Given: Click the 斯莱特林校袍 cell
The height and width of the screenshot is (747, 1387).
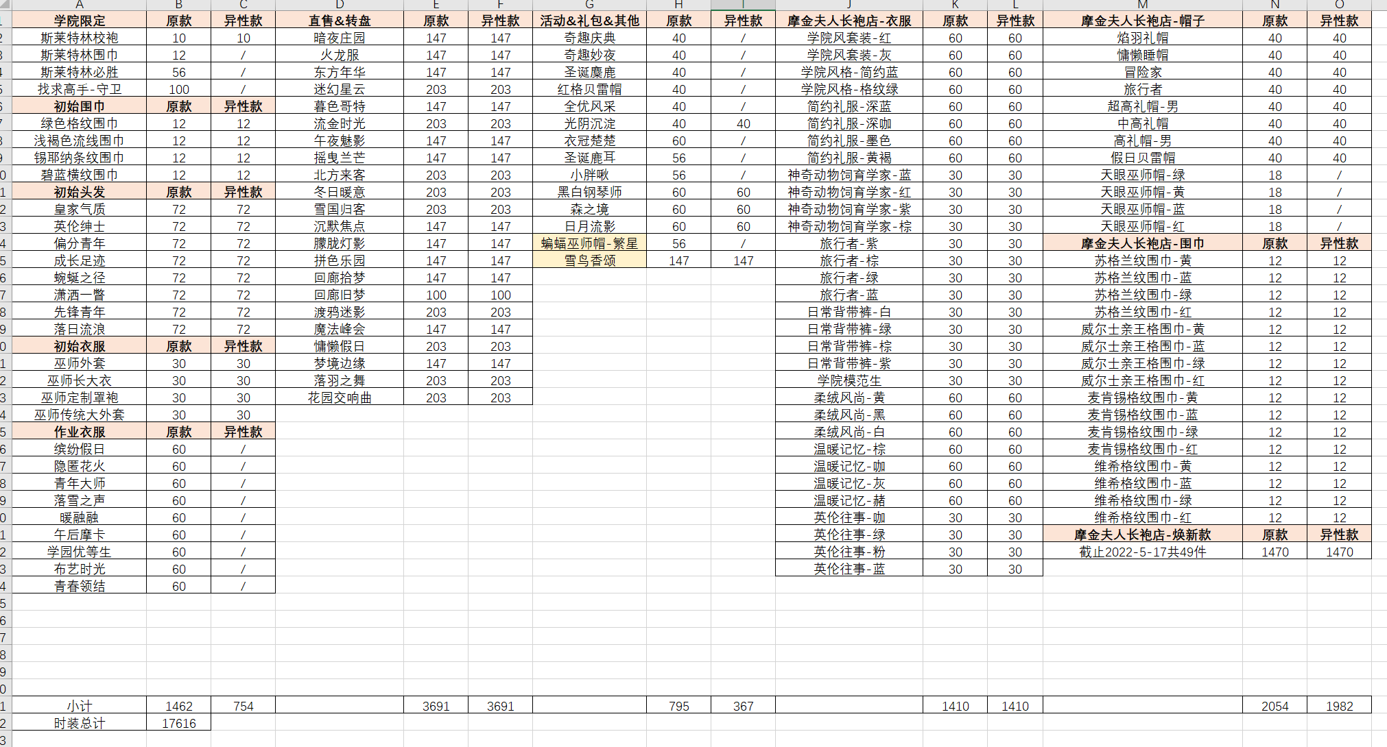Looking at the screenshot, I should click(80, 38).
